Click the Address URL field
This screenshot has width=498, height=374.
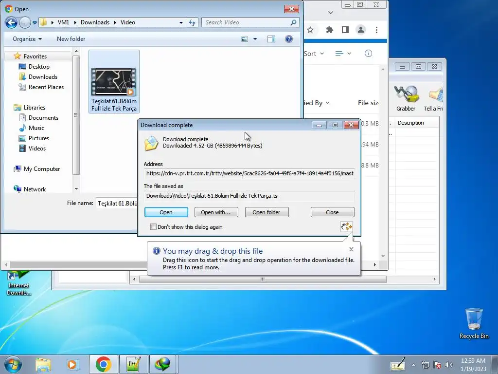coord(249,173)
